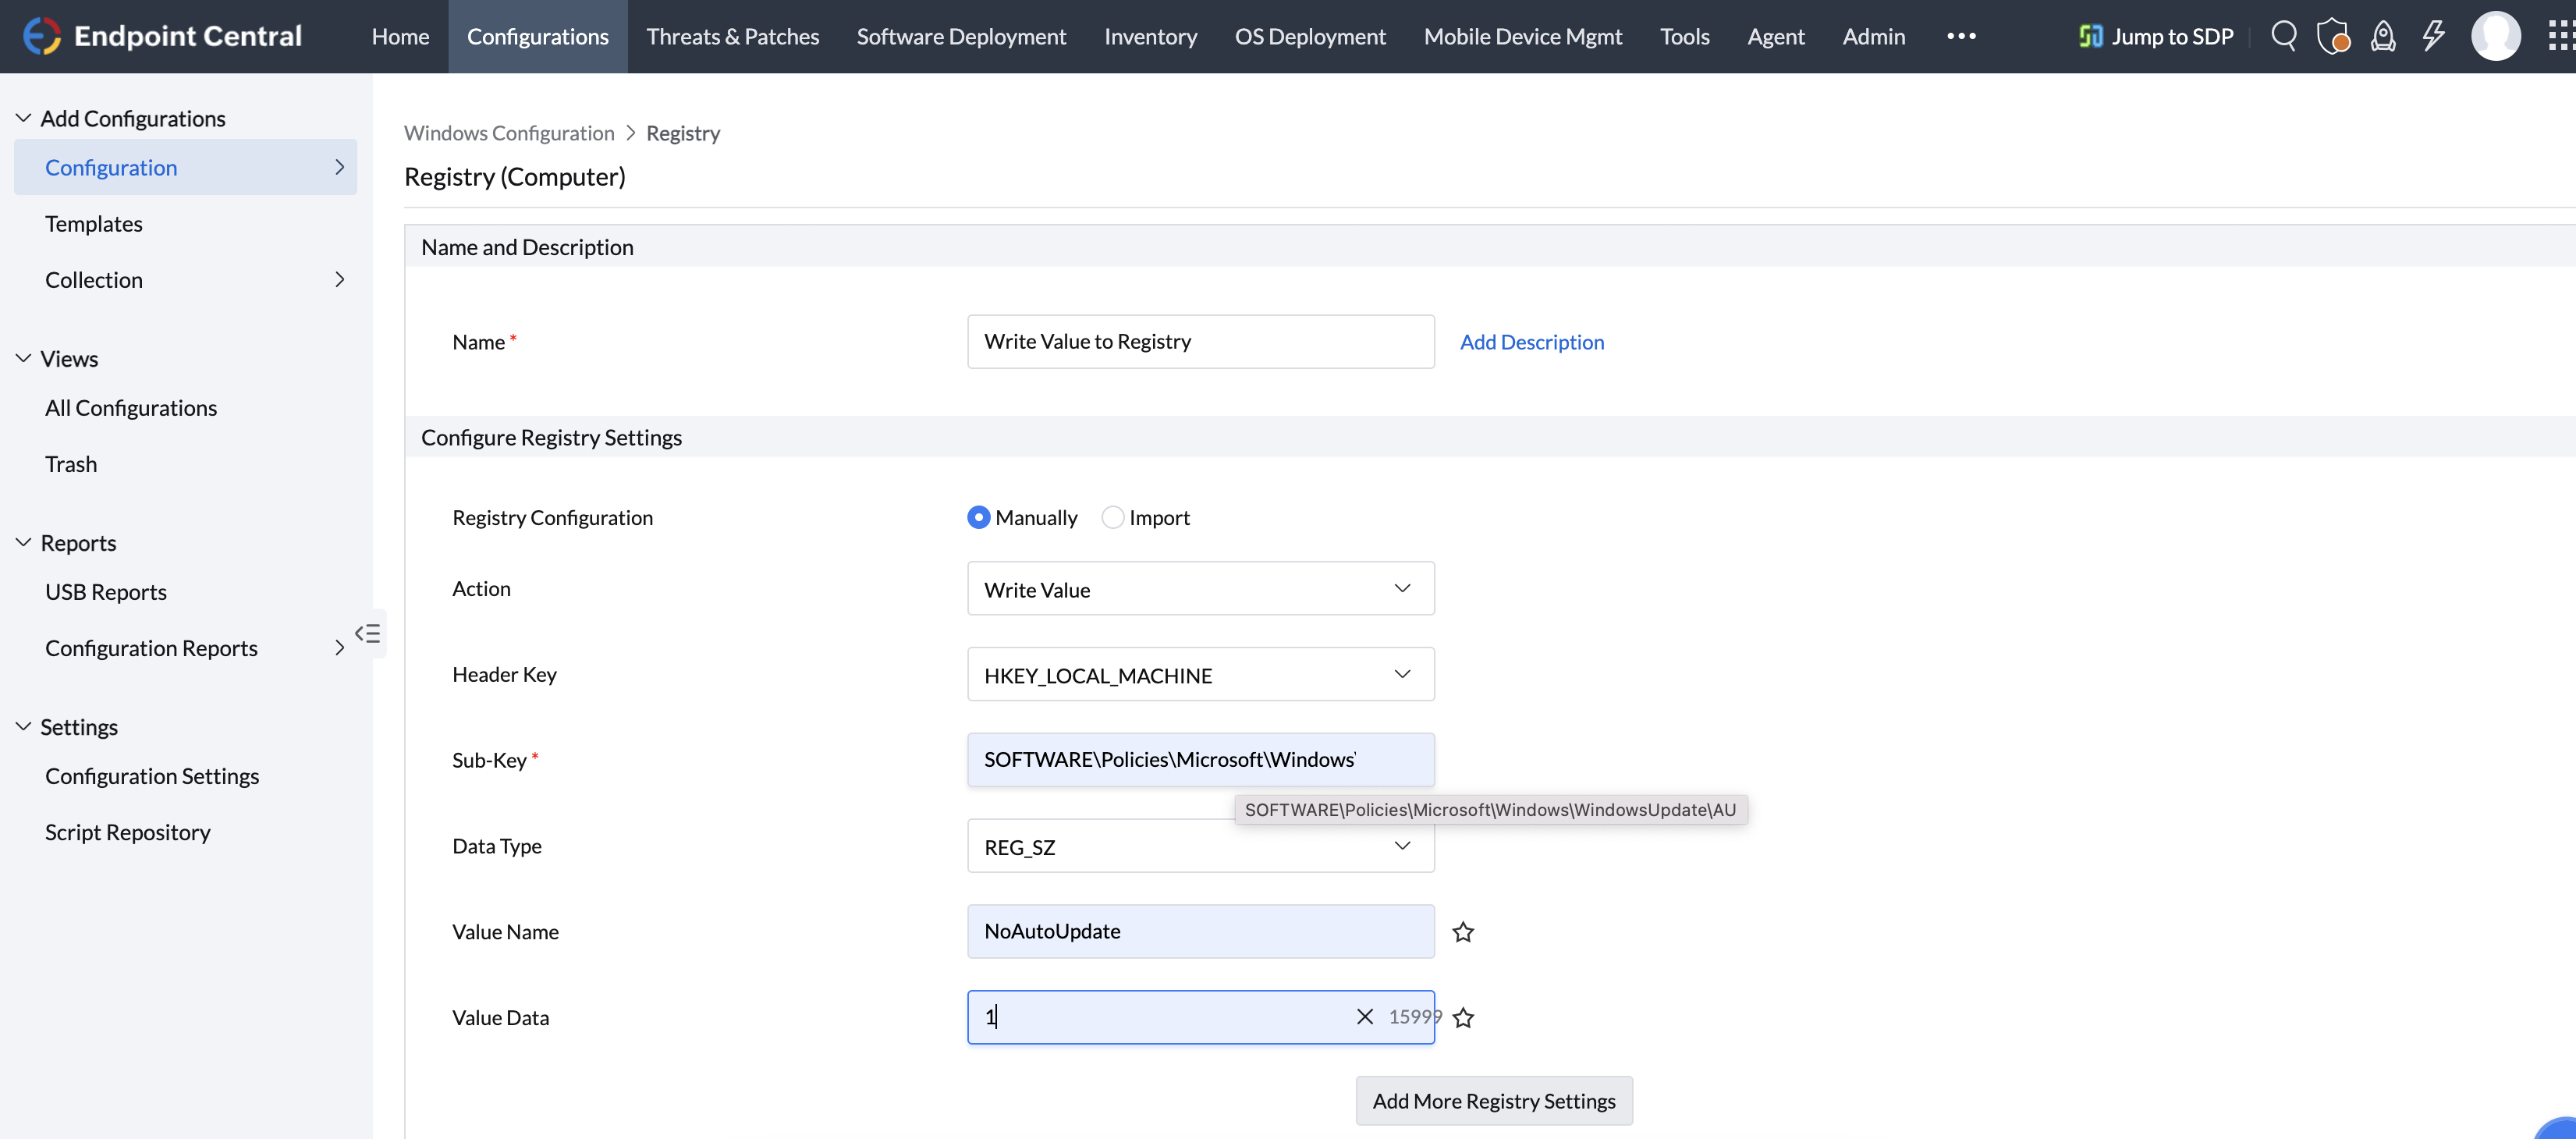
Task: Click star icon beside Value Name
Action: (1462, 932)
